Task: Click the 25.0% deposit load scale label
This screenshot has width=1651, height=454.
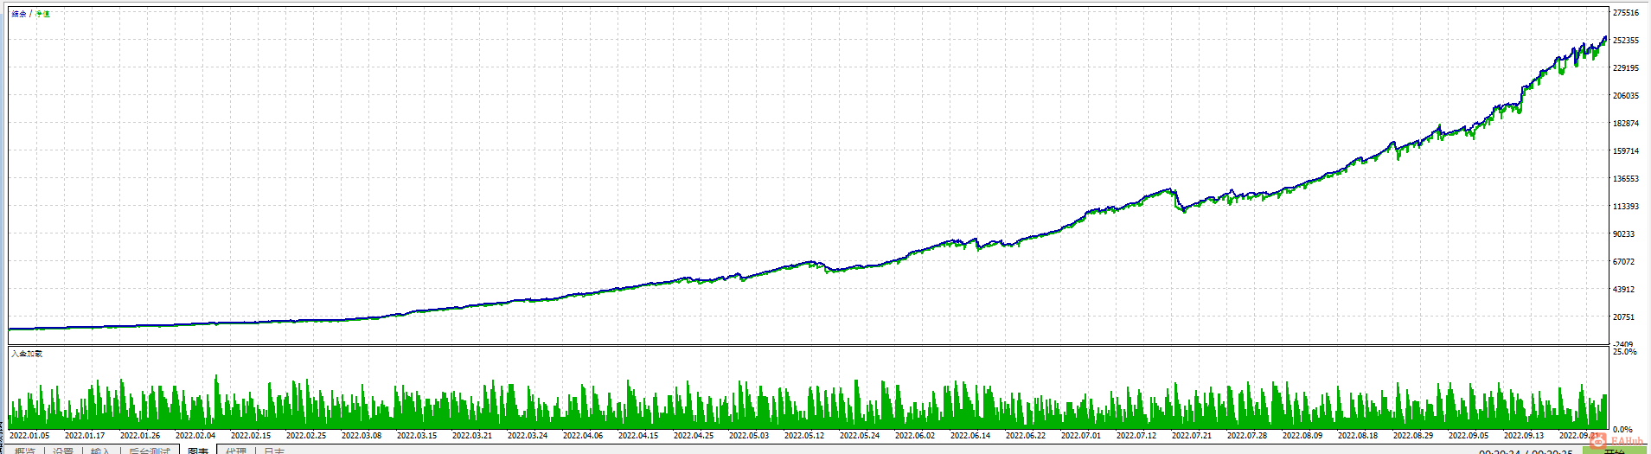Action: [x=1625, y=352]
